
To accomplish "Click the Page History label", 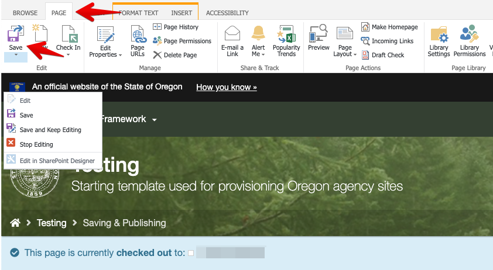I will (x=181, y=27).
